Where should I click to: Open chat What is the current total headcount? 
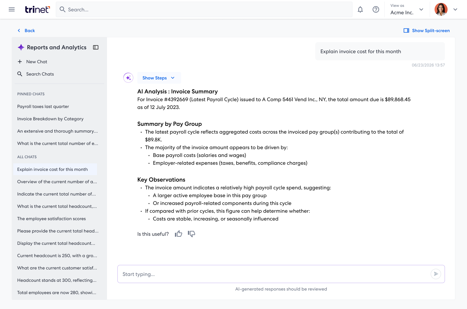[x=57, y=206]
